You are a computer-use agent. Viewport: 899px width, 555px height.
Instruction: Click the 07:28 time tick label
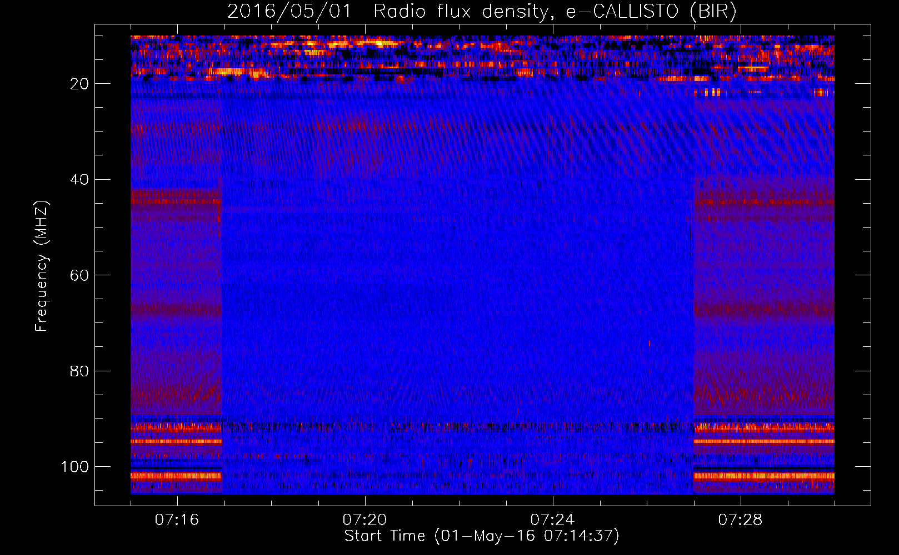pos(740,520)
